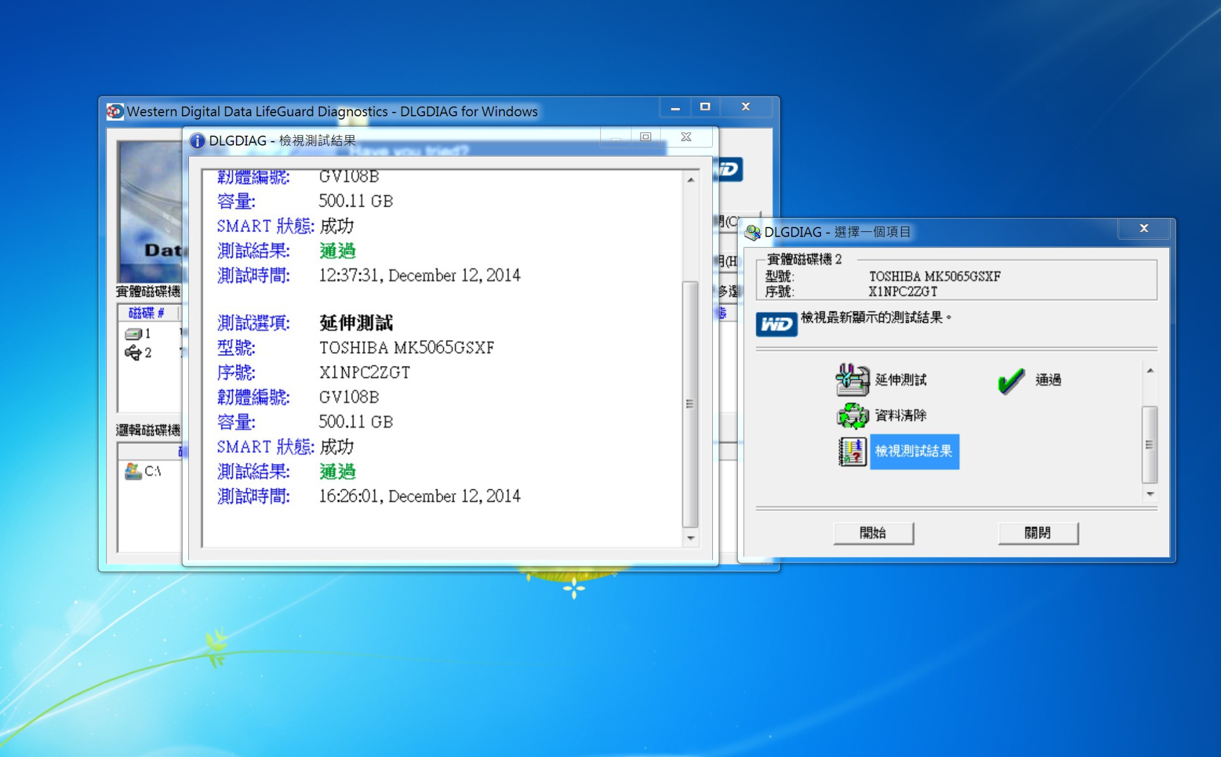Select the C:\ logical drive icon
Viewport: 1221px width, 757px height.
point(134,471)
